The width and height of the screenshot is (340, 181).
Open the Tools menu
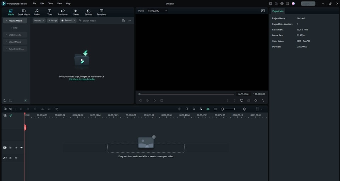[50, 4]
